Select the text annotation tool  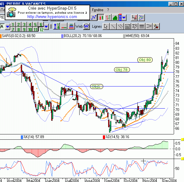(127, 26)
